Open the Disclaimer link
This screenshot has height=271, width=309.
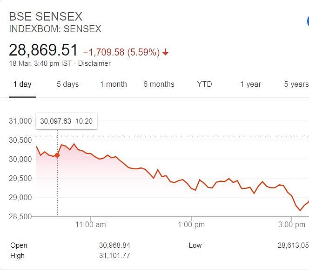coord(94,63)
